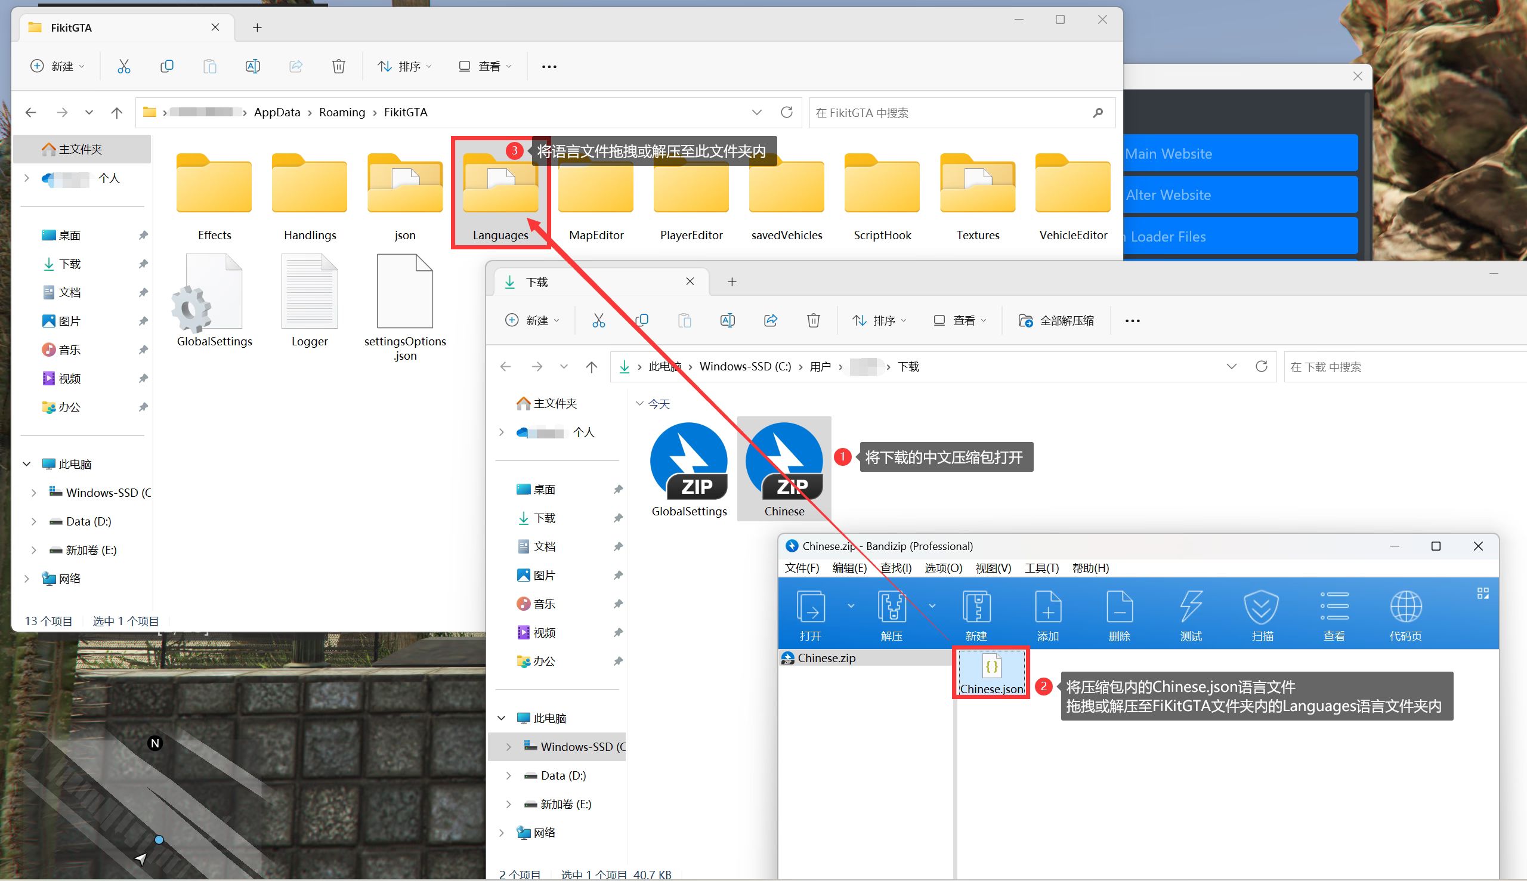Click Extract All (全部解压缩) in Downloads toolbar
The height and width of the screenshot is (881, 1527).
(x=1056, y=321)
